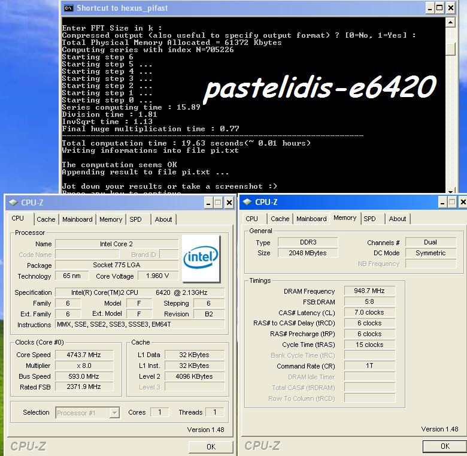Open Mainboard tab in right CPU-Z window
This screenshot has width=467, height=456.
pos(311,219)
